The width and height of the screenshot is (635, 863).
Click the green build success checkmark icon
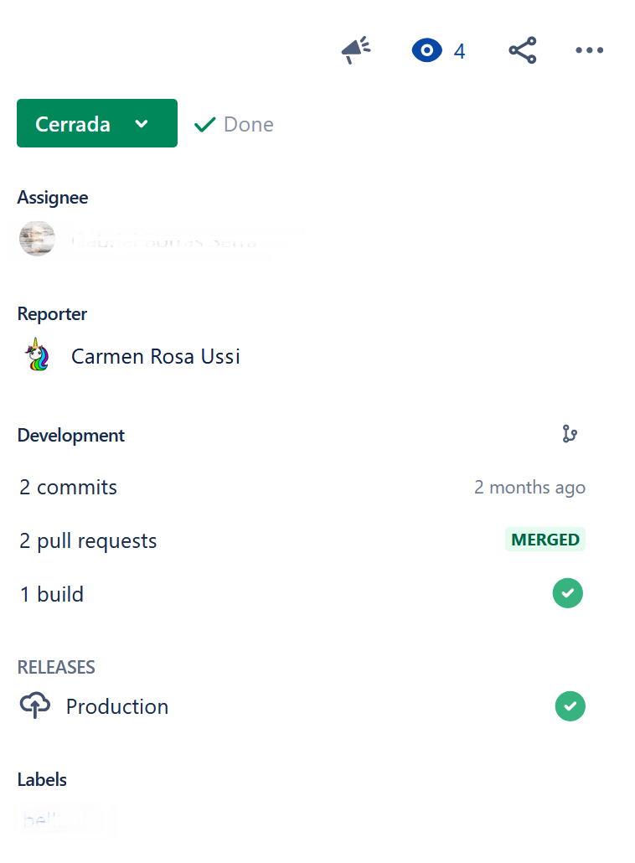567,593
